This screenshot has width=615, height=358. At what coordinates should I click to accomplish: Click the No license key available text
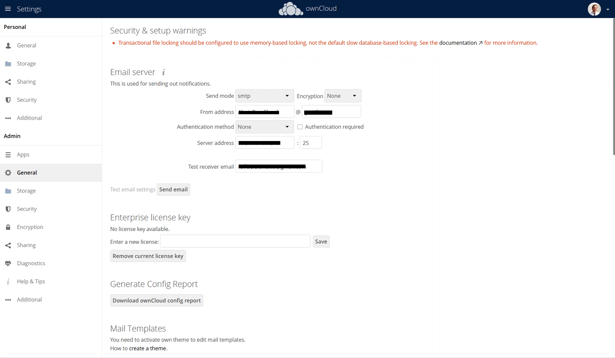(140, 229)
